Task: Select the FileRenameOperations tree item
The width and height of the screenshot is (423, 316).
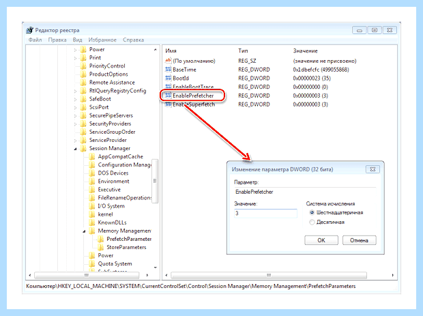Action: click(x=125, y=198)
